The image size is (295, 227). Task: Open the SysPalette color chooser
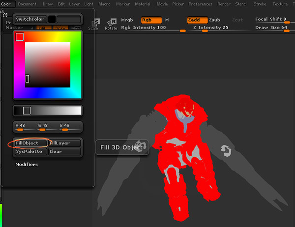tap(31, 152)
